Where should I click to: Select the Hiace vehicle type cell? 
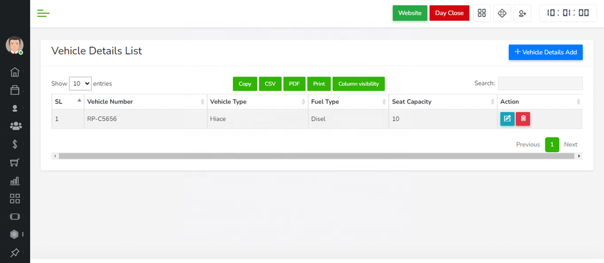point(258,119)
